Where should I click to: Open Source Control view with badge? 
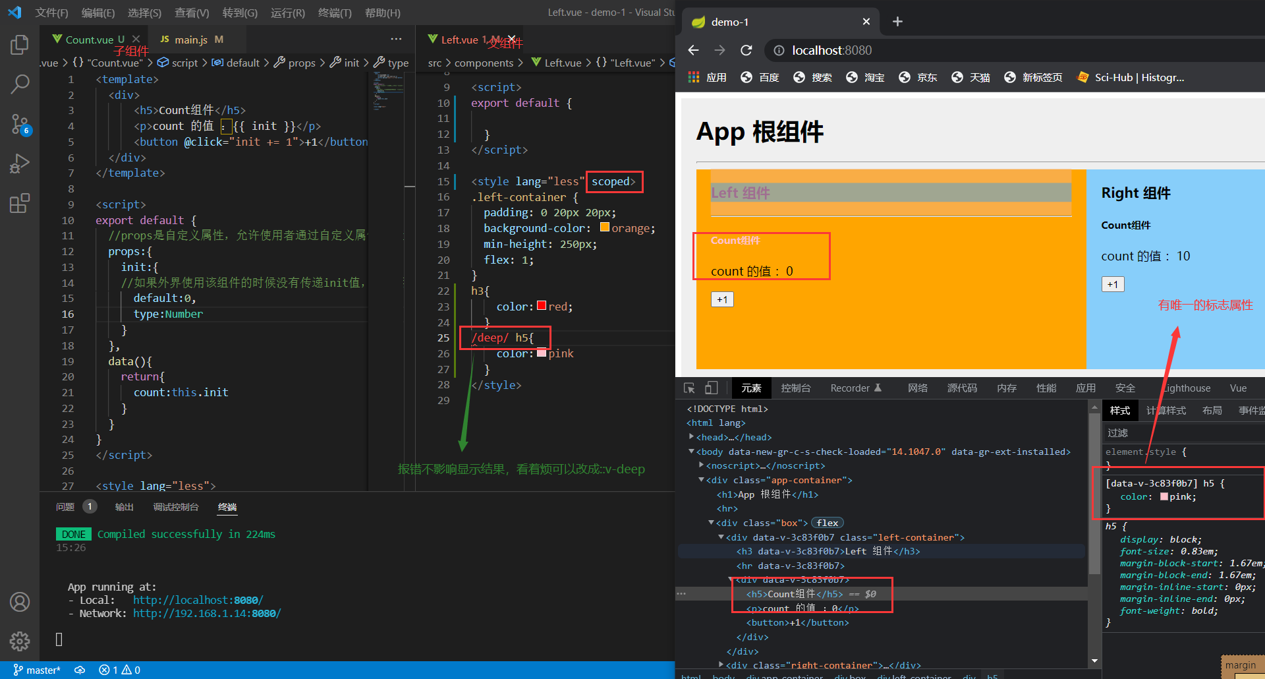20,124
